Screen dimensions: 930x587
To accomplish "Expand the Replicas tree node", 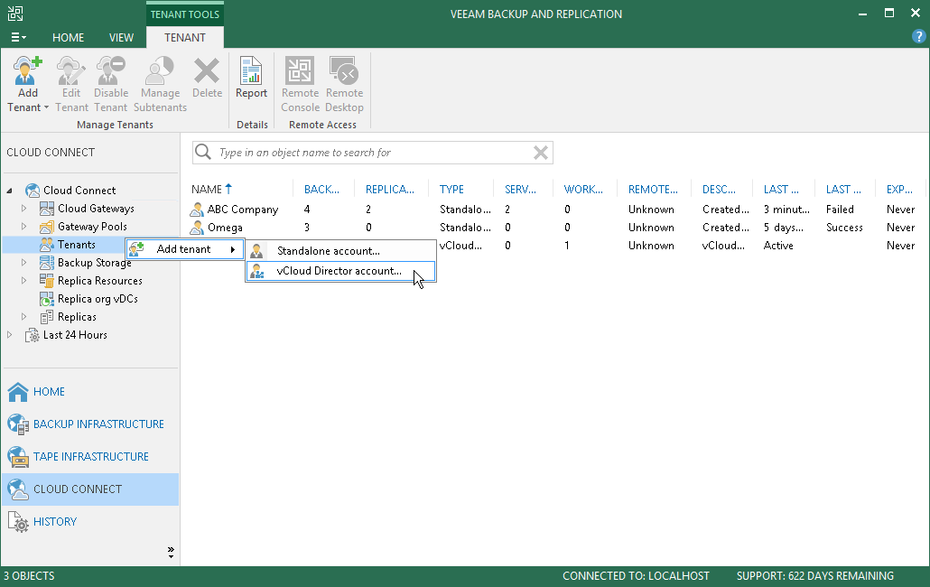I will pyautogui.click(x=23, y=317).
